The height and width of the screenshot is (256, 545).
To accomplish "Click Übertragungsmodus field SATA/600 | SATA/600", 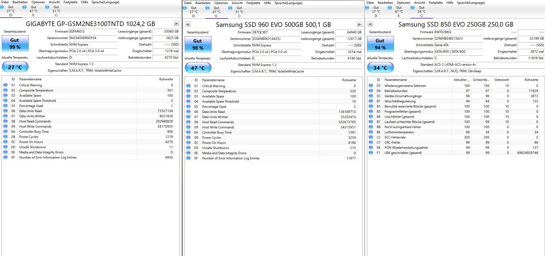I will (458, 52).
